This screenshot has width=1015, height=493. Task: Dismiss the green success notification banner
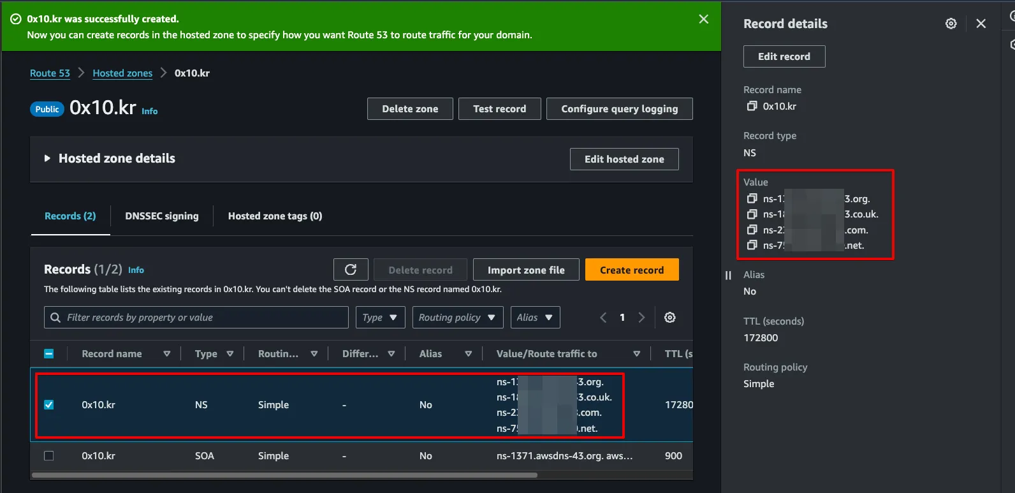point(703,19)
